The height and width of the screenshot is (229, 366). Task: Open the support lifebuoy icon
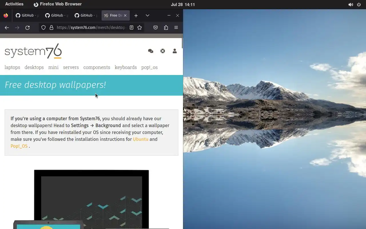tap(163, 51)
